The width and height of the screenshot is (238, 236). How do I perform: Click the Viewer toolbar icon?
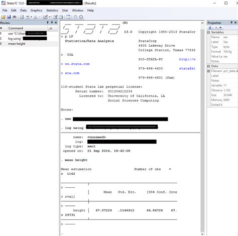tap(27, 17)
